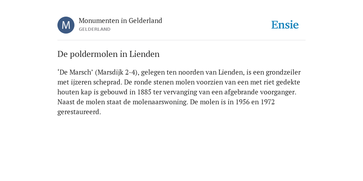Click the final word gerestaureerd

point(79,112)
